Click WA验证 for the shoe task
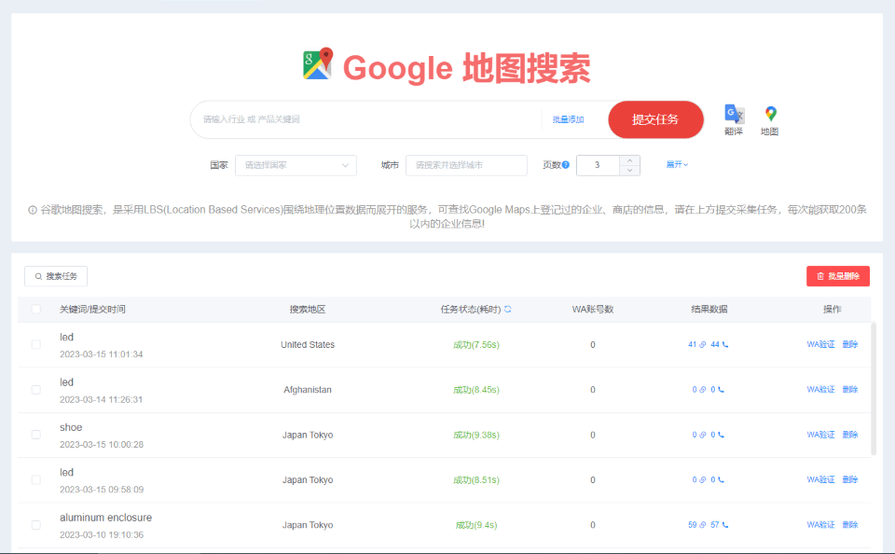 [820, 435]
